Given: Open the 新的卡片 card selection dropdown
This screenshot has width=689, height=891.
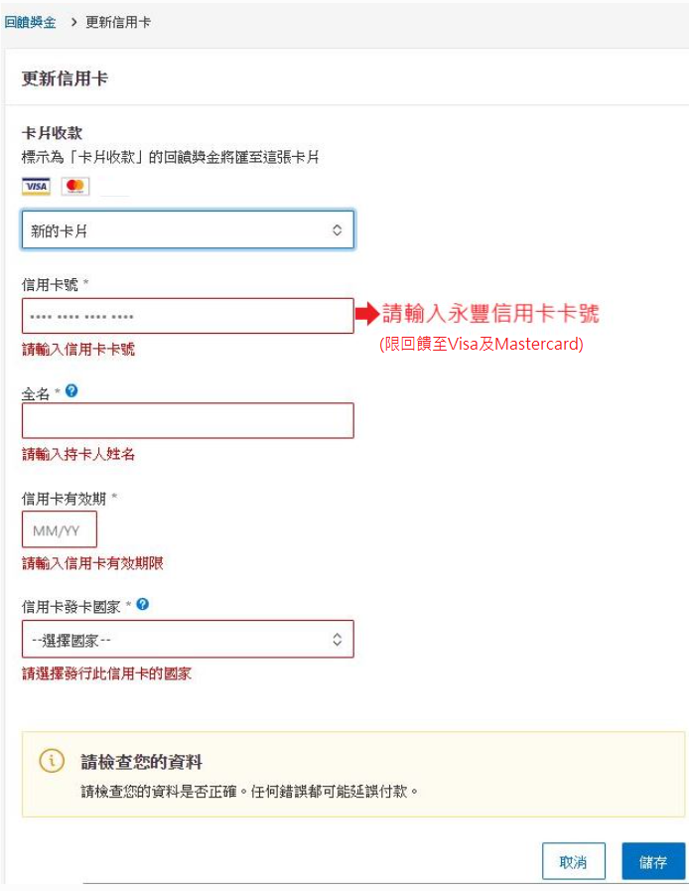Looking at the screenshot, I should coord(187,229).
